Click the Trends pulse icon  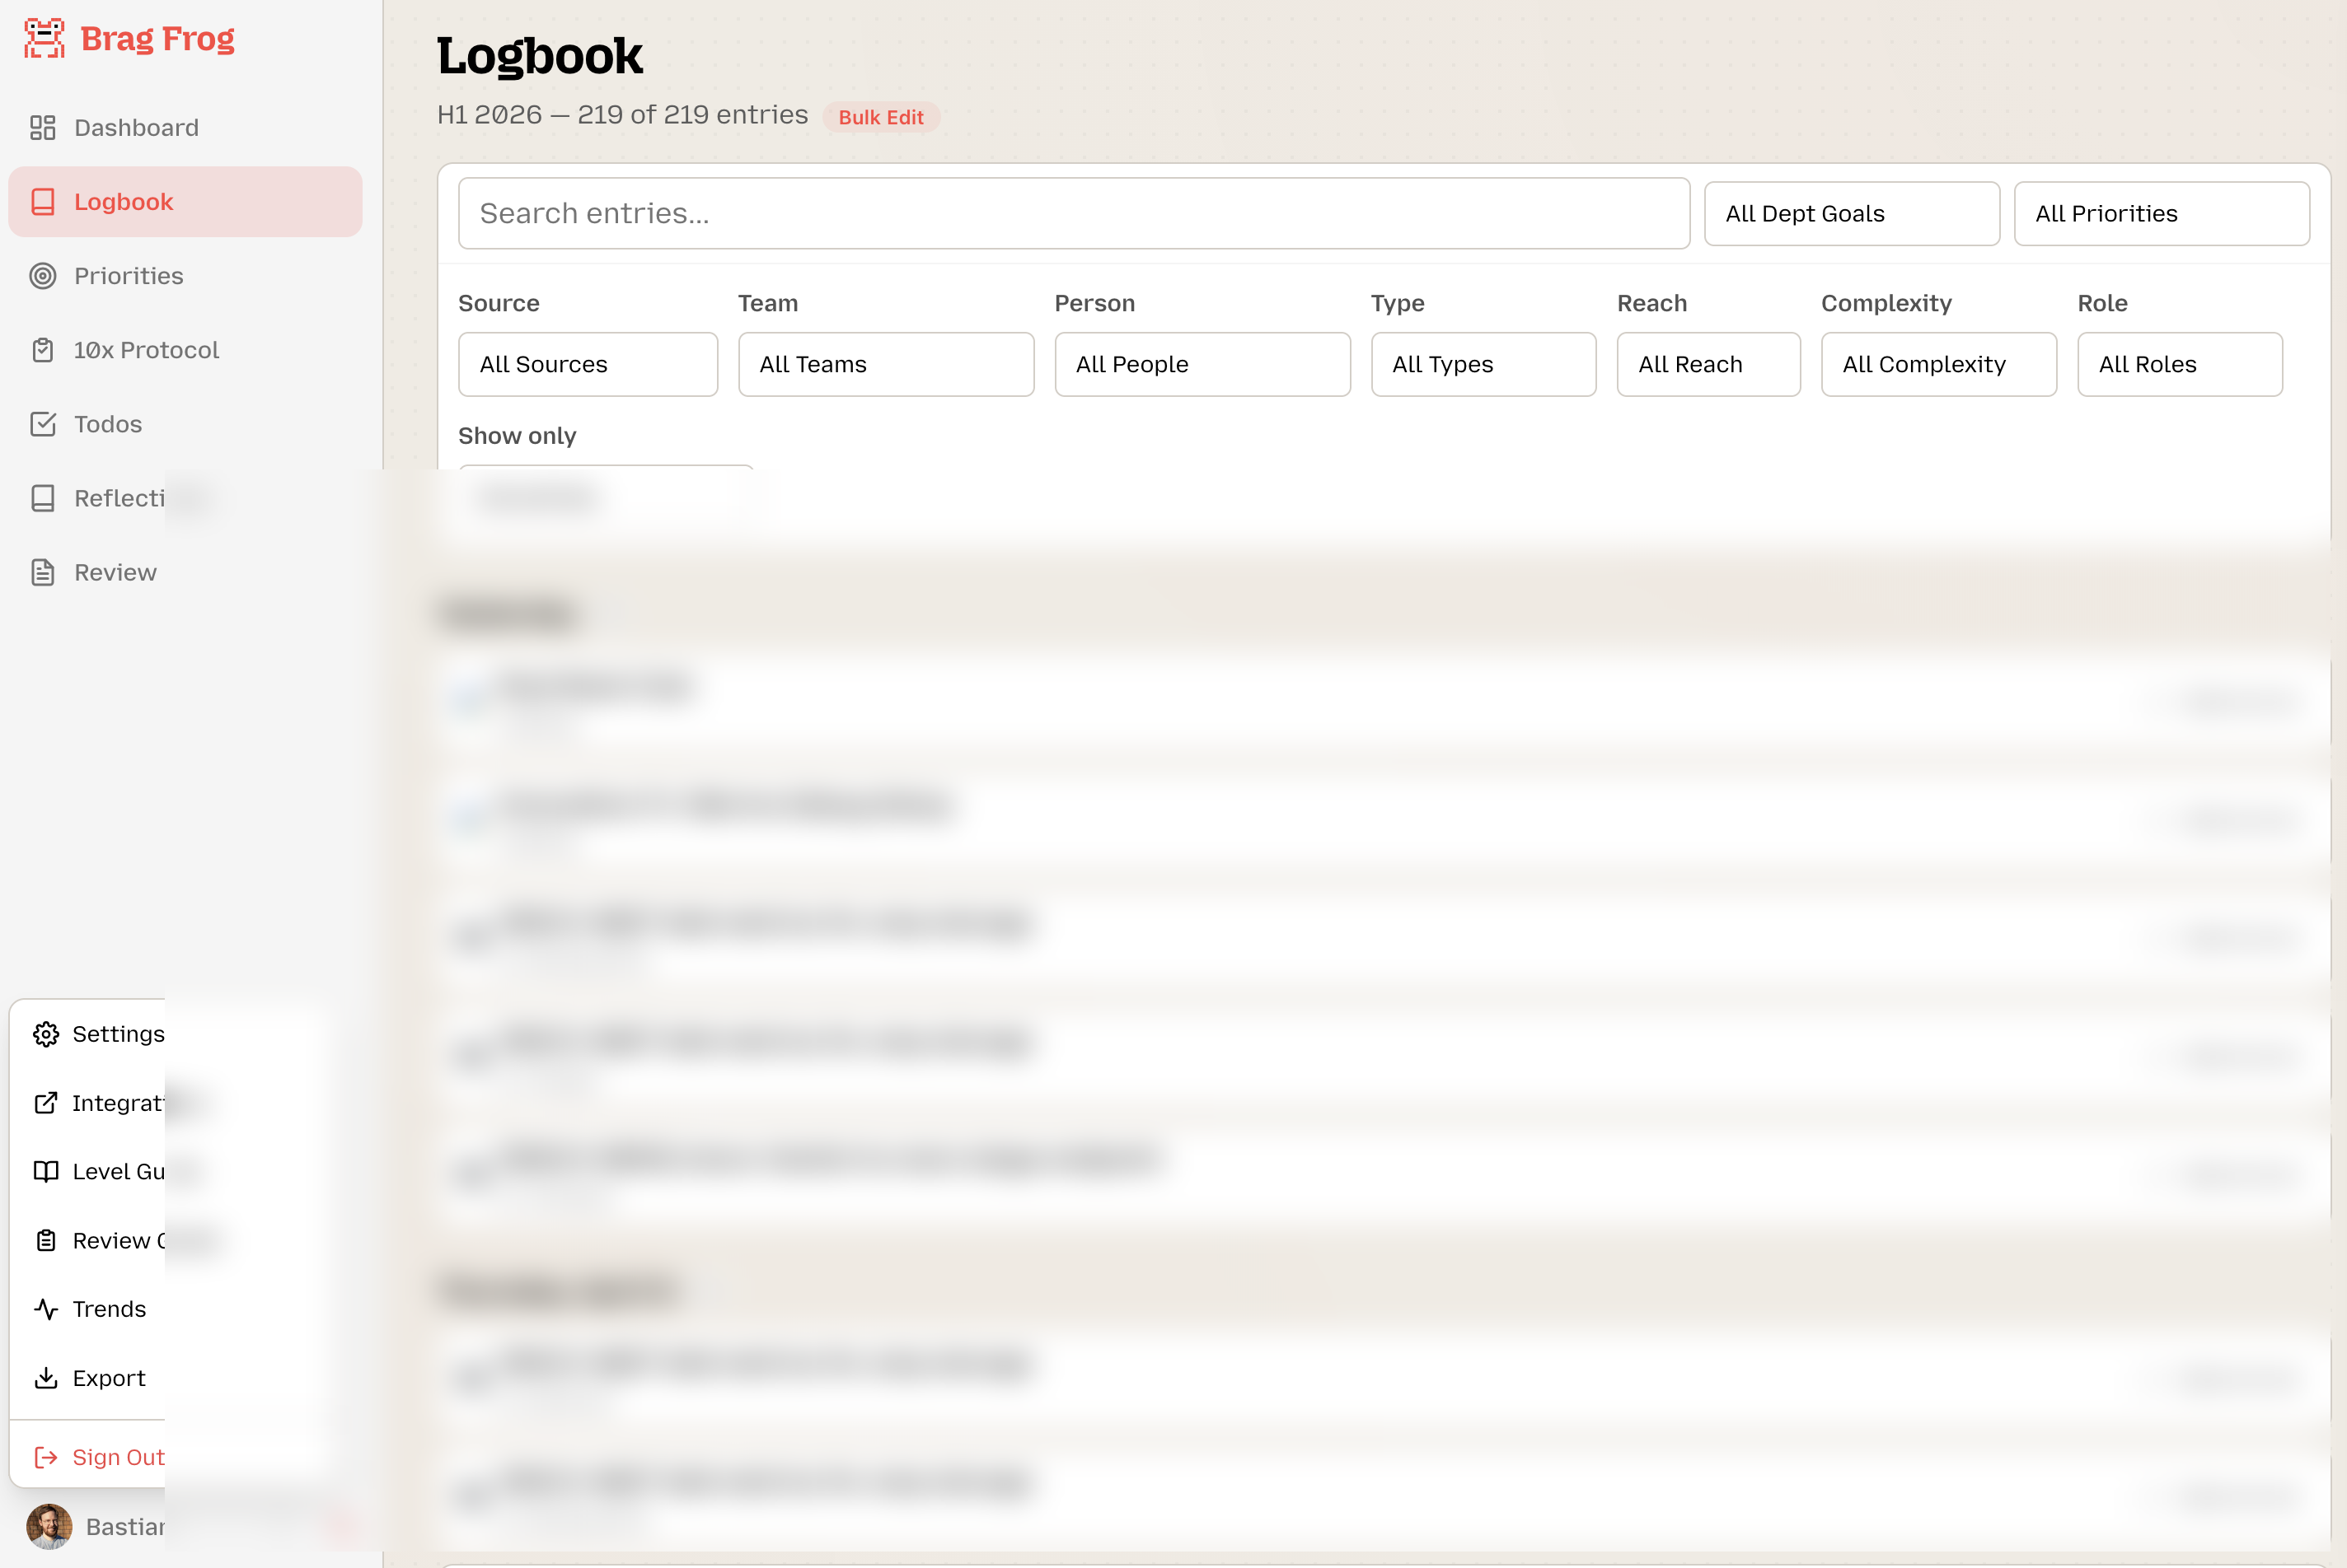46,1309
